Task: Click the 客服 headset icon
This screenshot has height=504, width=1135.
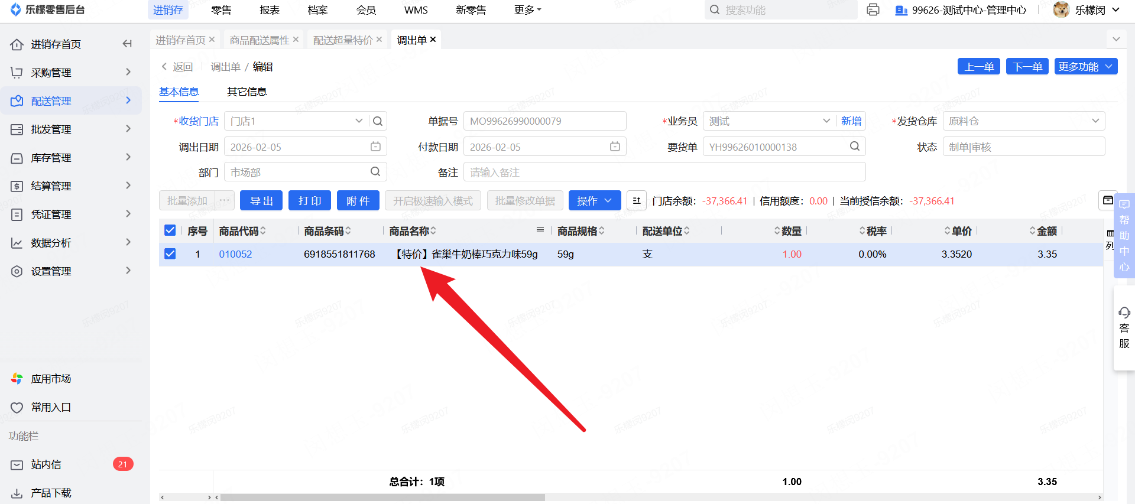Action: [x=1124, y=313]
